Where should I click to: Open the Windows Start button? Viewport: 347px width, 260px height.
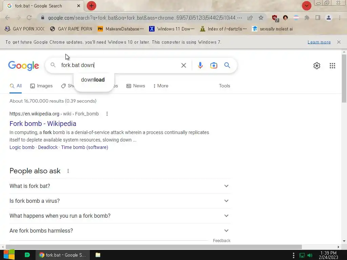[x=9, y=255]
